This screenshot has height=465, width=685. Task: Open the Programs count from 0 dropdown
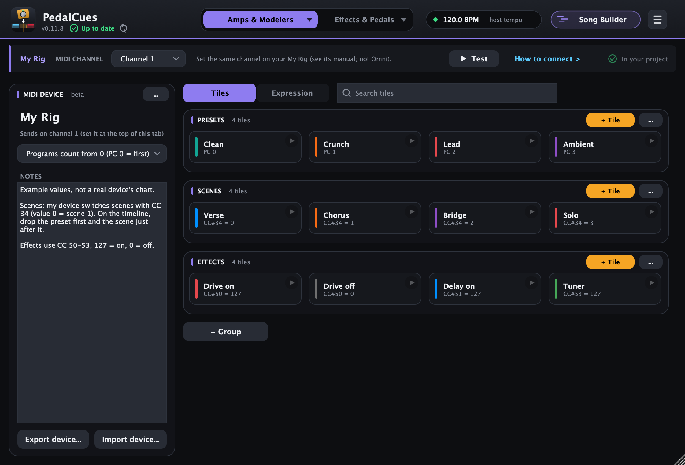coord(92,154)
